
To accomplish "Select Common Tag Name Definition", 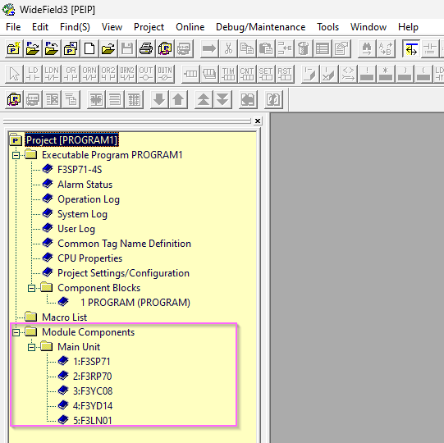I will tap(124, 244).
